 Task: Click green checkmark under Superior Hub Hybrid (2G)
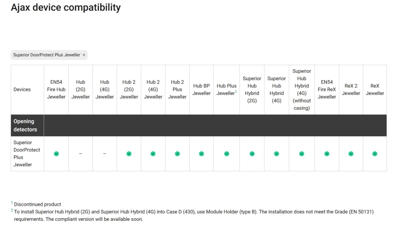point(252,154)
